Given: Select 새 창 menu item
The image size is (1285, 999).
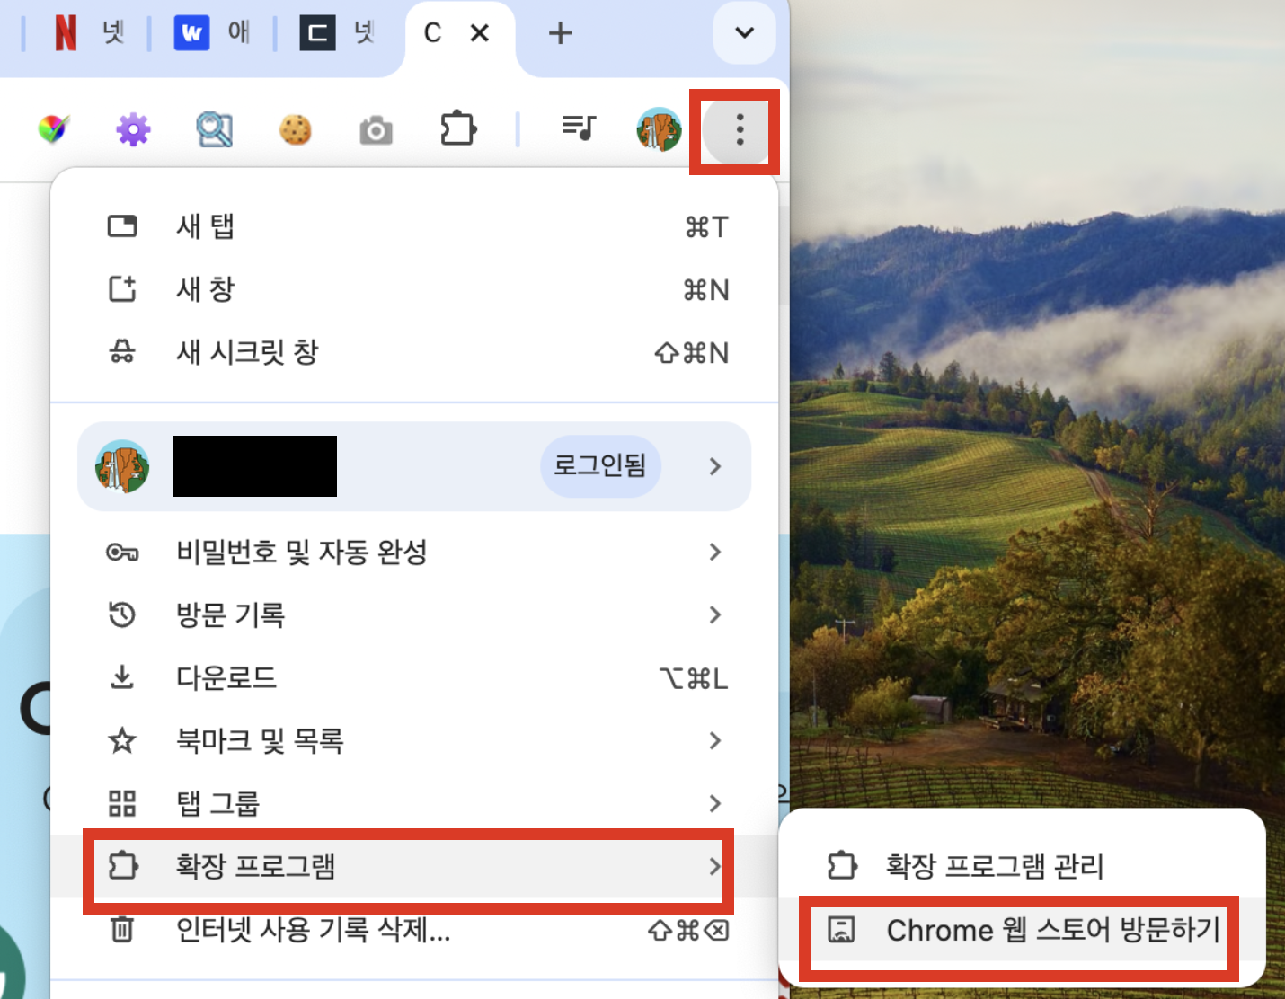Looking at the screenshot, I should [414, 289].
